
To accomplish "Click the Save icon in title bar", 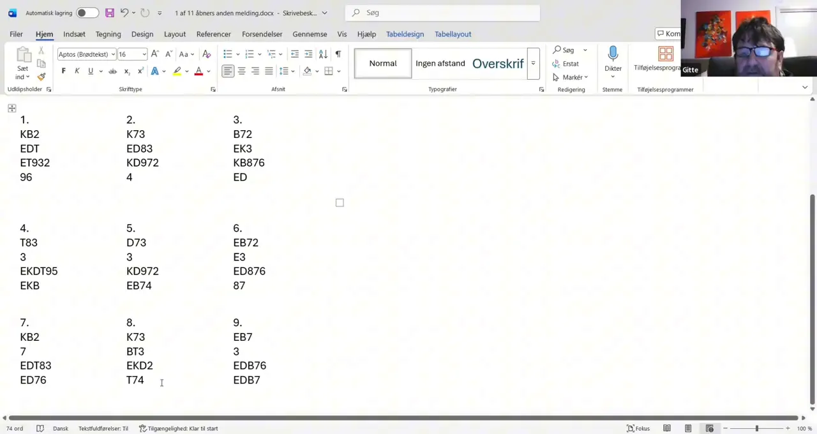I will [110, 13].
